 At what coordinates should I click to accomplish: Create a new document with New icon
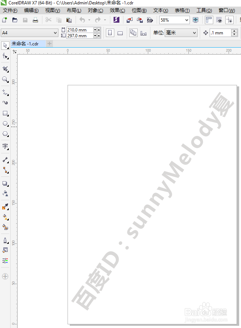tap(5, 20)
